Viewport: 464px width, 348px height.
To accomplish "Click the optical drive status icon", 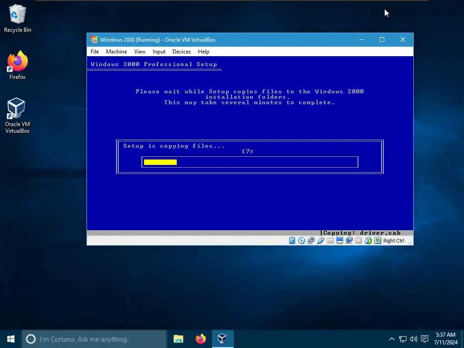I will click(301, 241).
